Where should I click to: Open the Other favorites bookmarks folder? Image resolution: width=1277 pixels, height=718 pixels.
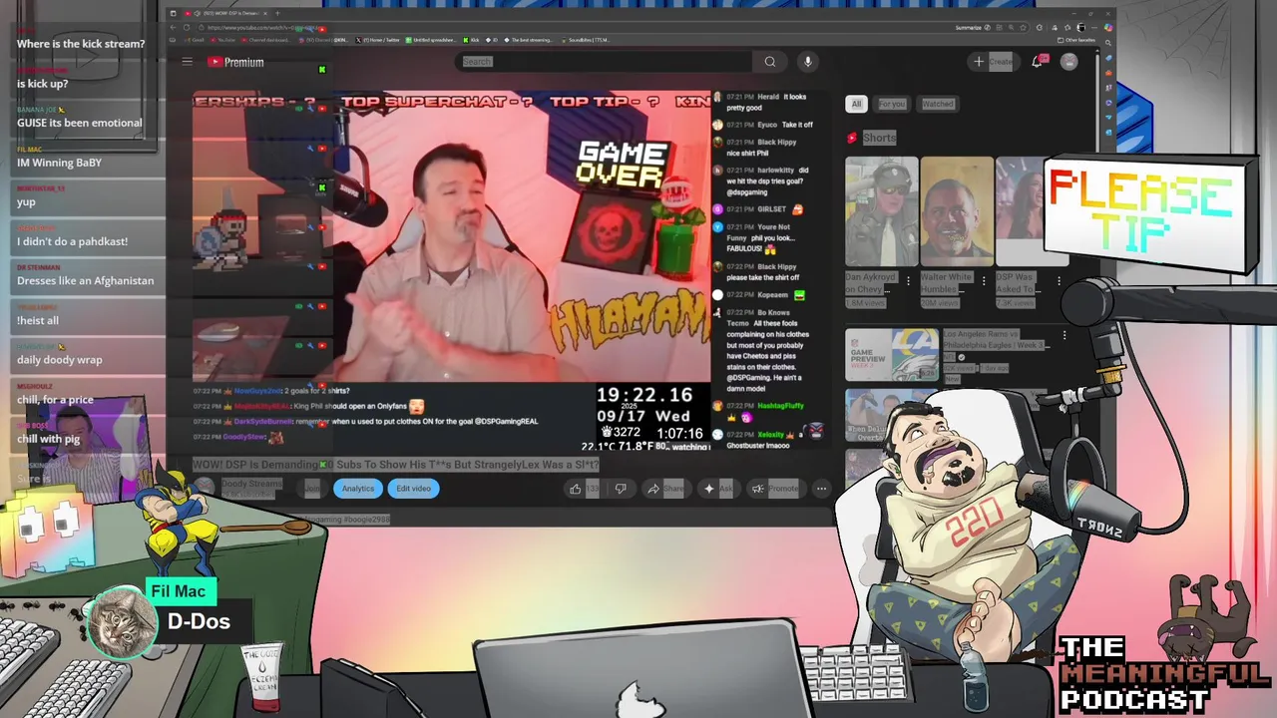click(x=1078, y=40)
